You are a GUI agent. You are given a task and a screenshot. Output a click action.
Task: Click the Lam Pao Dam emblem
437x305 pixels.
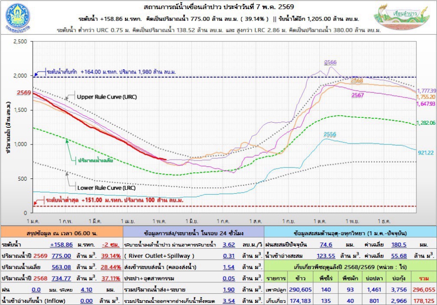[402, 16]
